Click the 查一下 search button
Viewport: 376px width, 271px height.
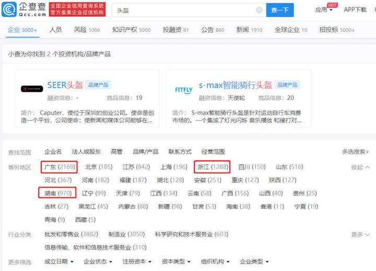pyautogui.click(x=280, y=10)
